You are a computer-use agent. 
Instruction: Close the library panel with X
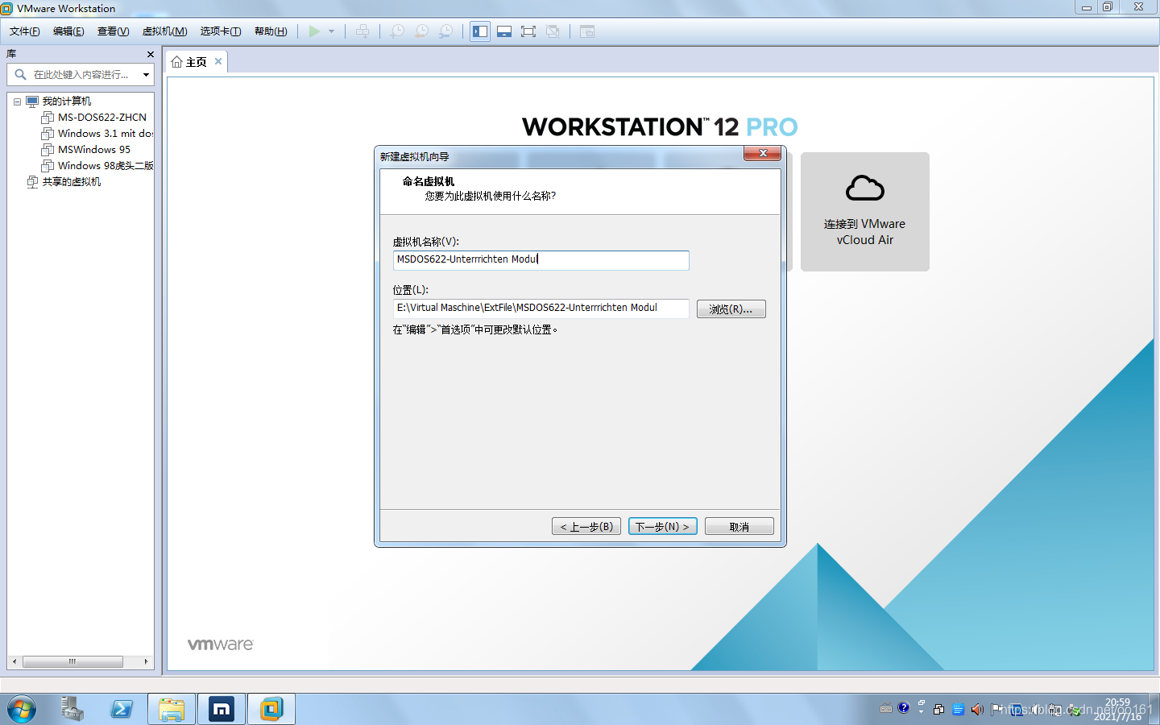tap(150, 54)
